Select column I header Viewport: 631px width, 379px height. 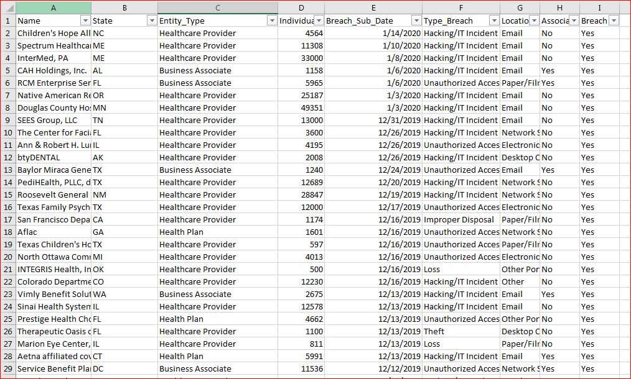(600, 7)
